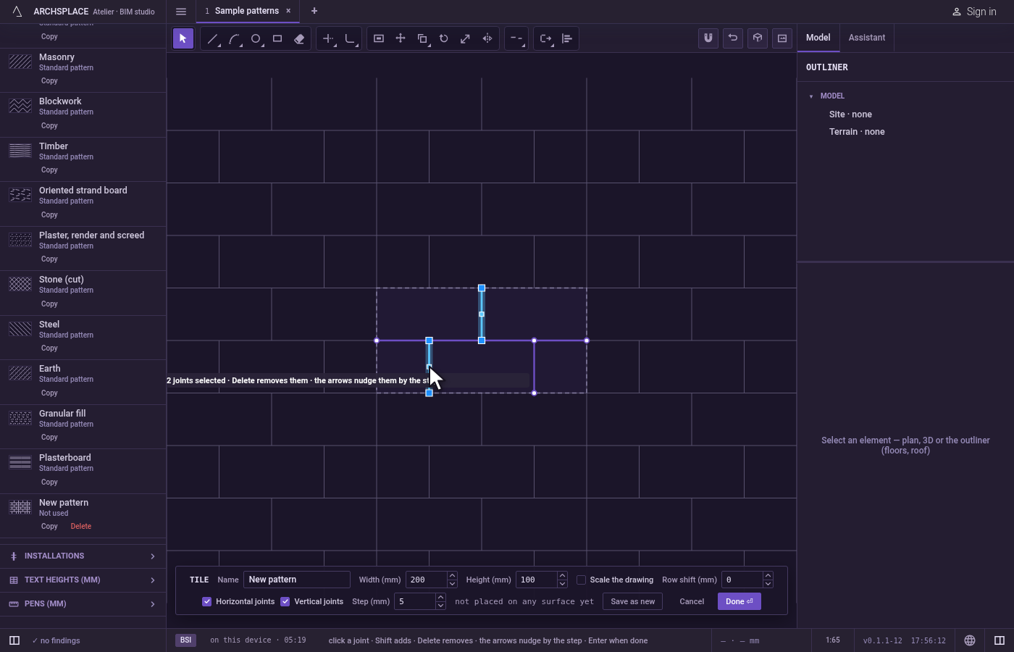1014x652 pixels.
Task: Collapse the MODEL tree in the outliner
Action: click(x=811, y=96)
